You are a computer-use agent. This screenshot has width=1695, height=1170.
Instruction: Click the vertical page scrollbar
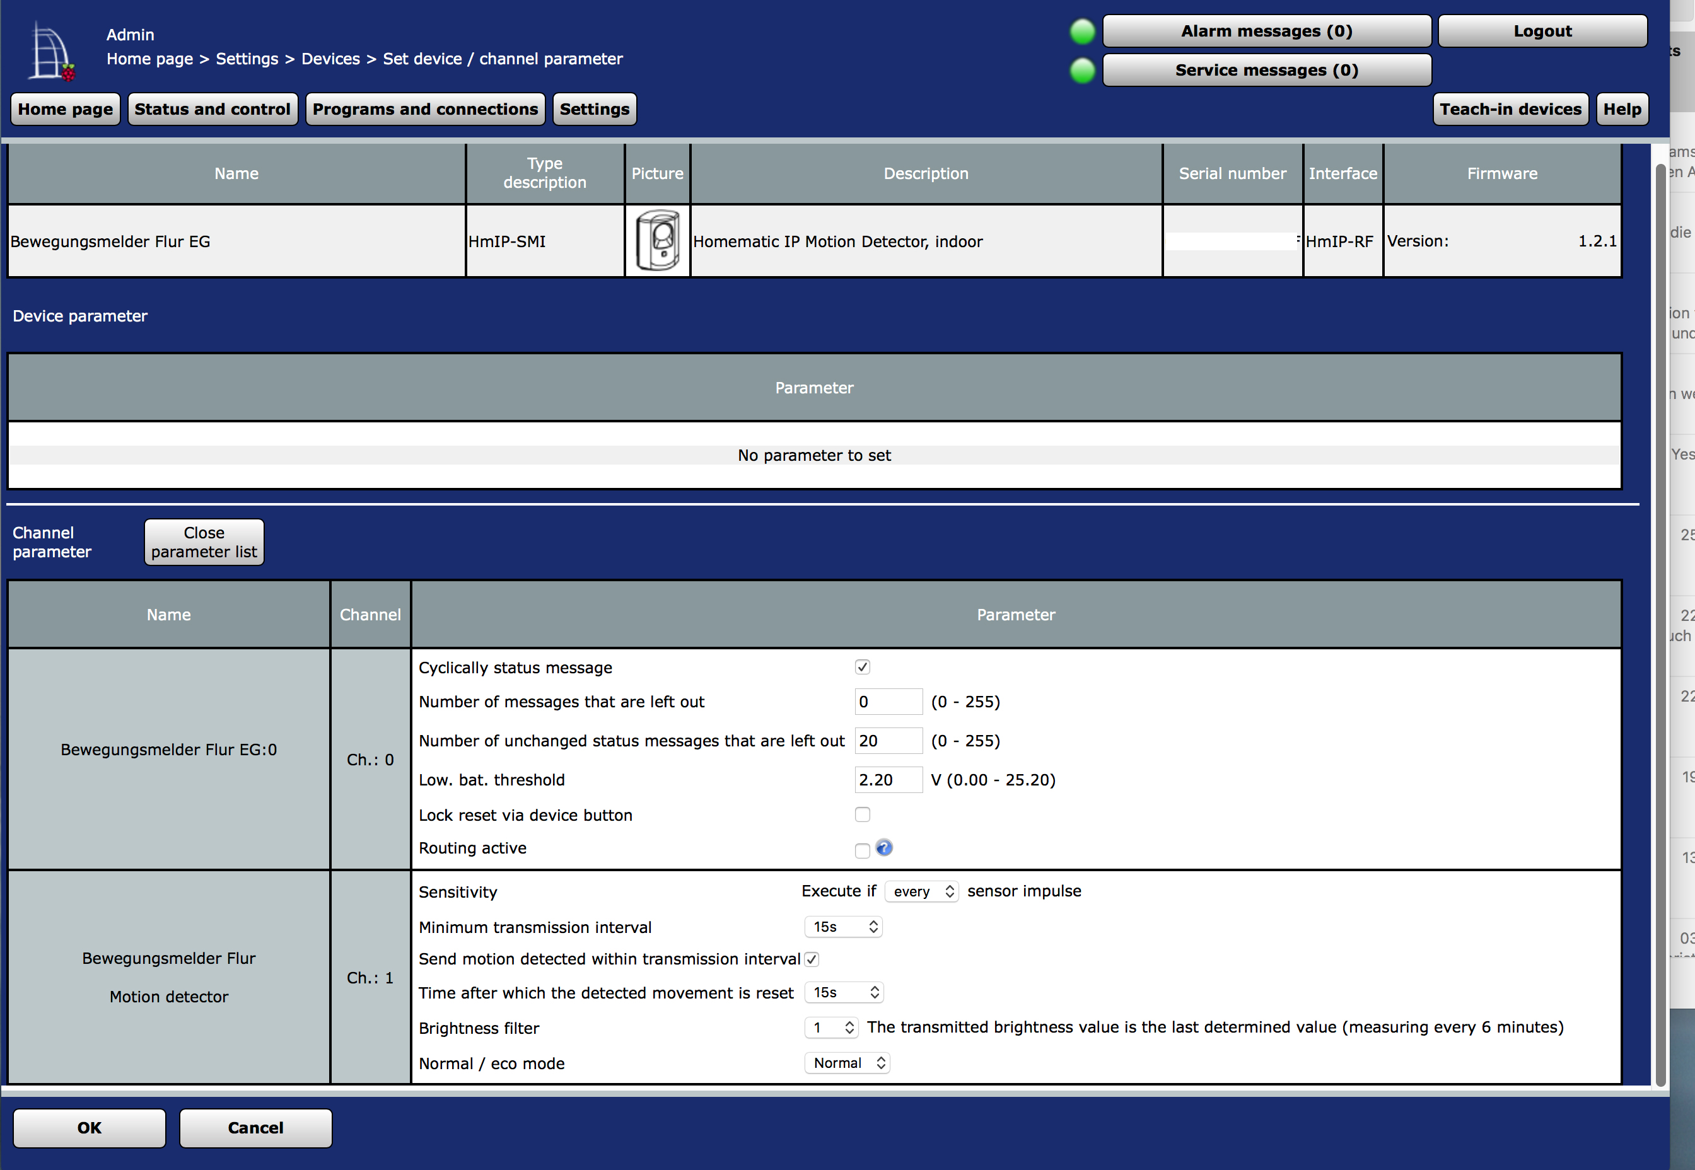(x=1660, y=623)
